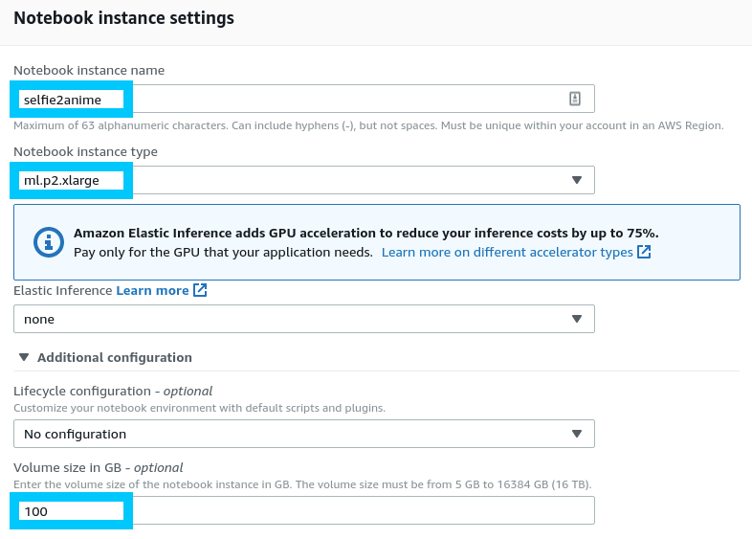Click the Lifecycle configuration dropdown arrow
Screen dimensions: 752x539
pyautogui.click(x=576, y=434)
